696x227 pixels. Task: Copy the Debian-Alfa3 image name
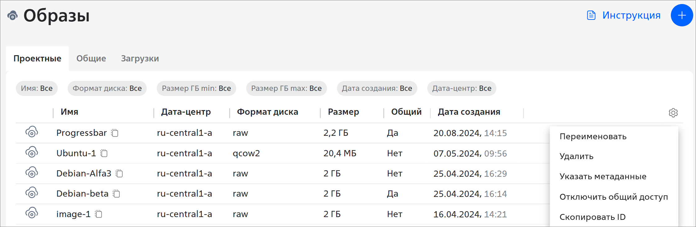click(119, 174)
